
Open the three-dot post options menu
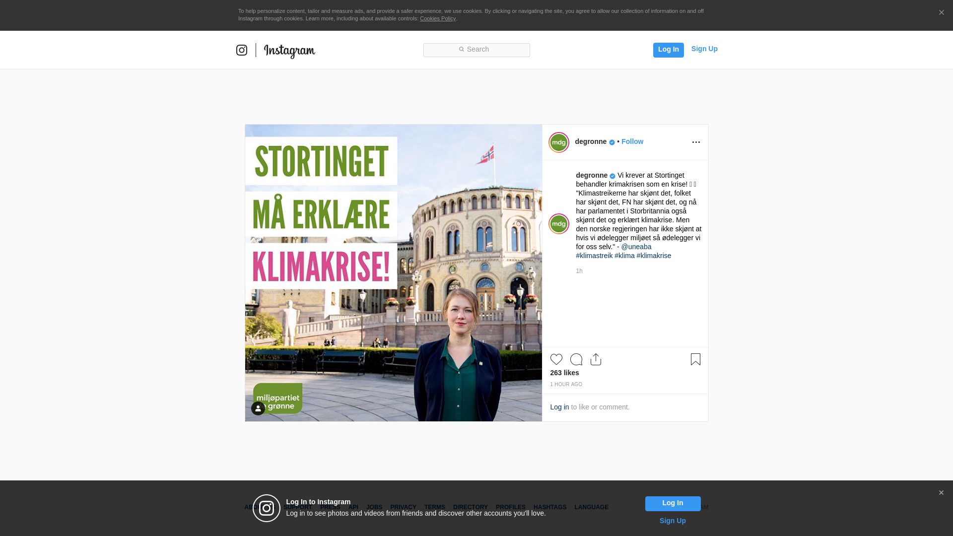696,142
